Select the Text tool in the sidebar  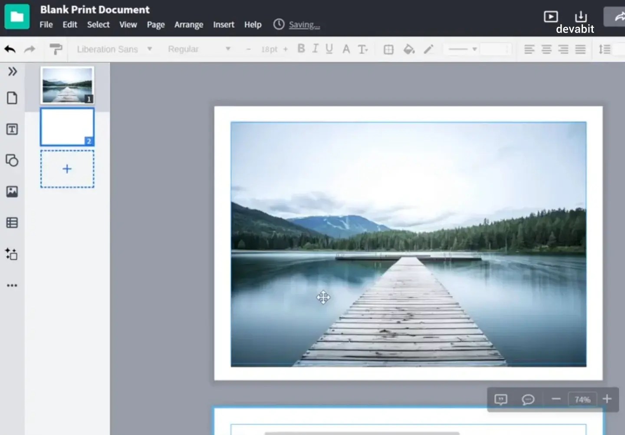pos(12,129)
